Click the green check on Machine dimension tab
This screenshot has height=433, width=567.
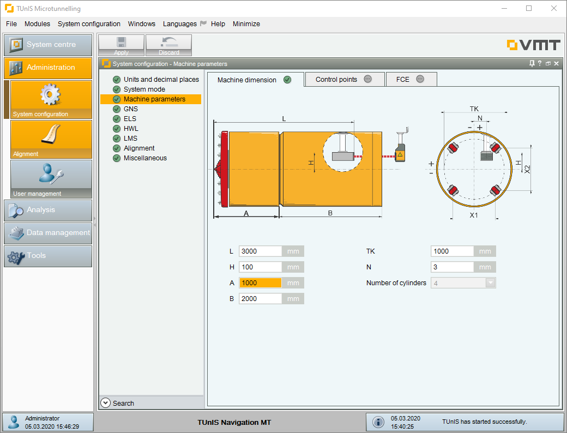pyautogui.click(x=287, y=80)
